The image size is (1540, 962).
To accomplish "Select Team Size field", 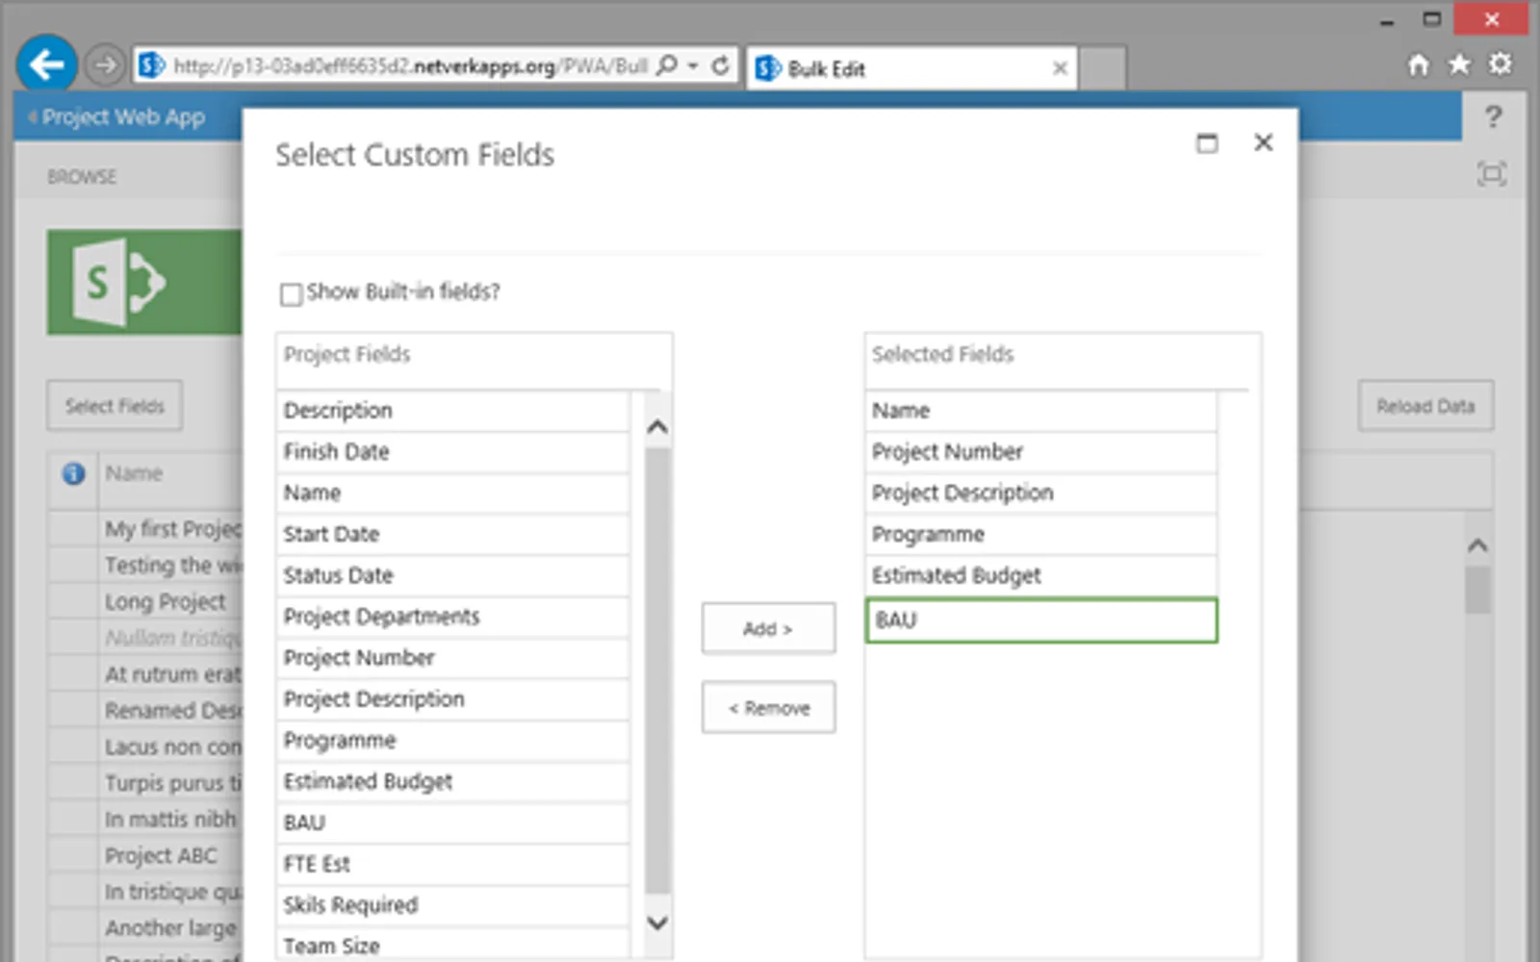I will pos(452,945).
